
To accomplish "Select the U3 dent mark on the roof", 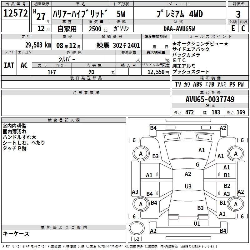I will (188, 187).
